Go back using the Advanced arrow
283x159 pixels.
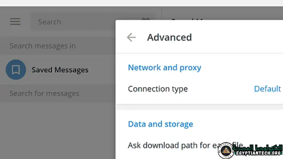click(x=131, y=37)
